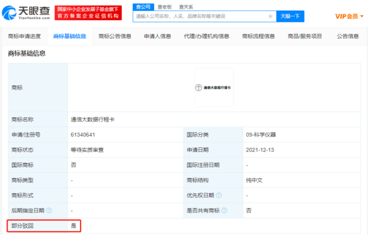Click the VIP会员 link
Viewport: 368px width, 235px height.
pos(347,16)
